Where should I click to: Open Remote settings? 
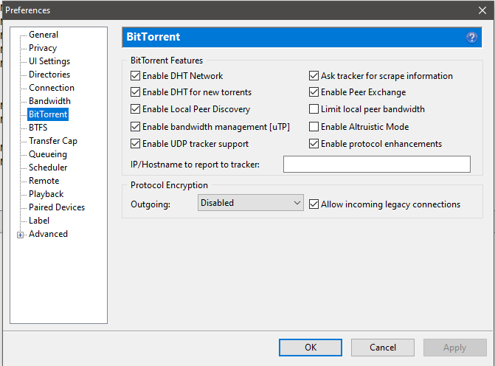pos(44,181)
